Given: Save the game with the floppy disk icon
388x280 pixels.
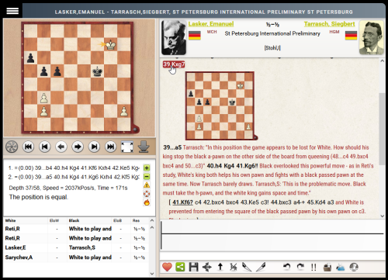Looking at the screenshot, I should pos(193,267).
